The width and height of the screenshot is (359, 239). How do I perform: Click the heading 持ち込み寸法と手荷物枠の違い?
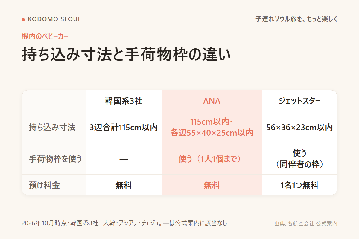(126, 55)
